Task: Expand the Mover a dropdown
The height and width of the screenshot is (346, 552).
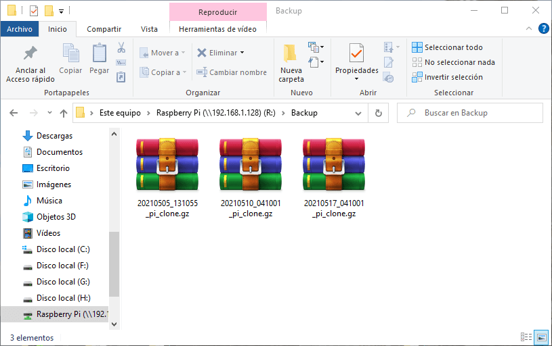Action: click(184, 53)
